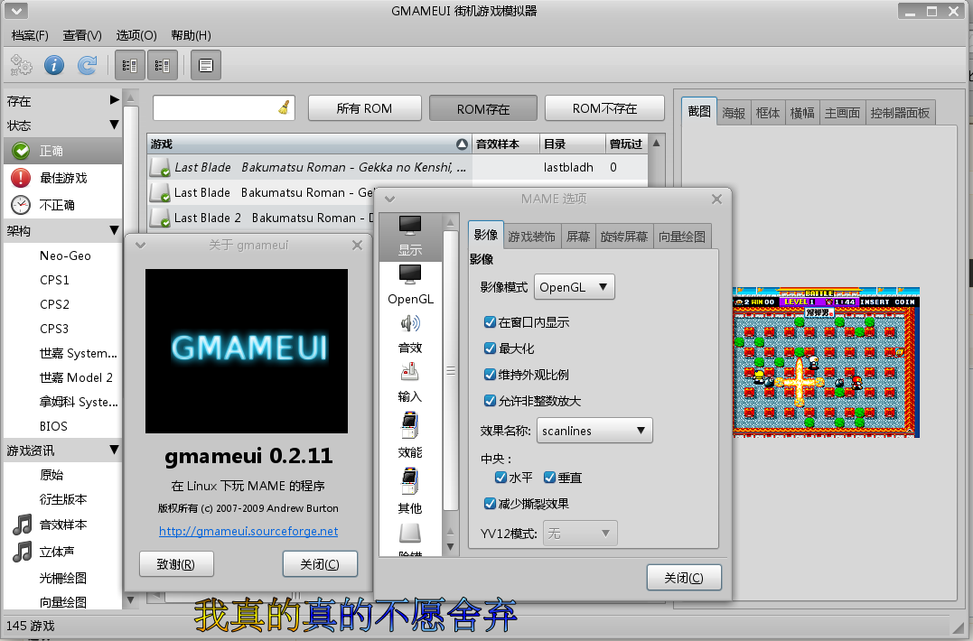Image resolution: width=973 pixels, height=641 pixels.
Task: Click 关闭(C) in the MAME 选项 dialog
Action: (684, 578)
